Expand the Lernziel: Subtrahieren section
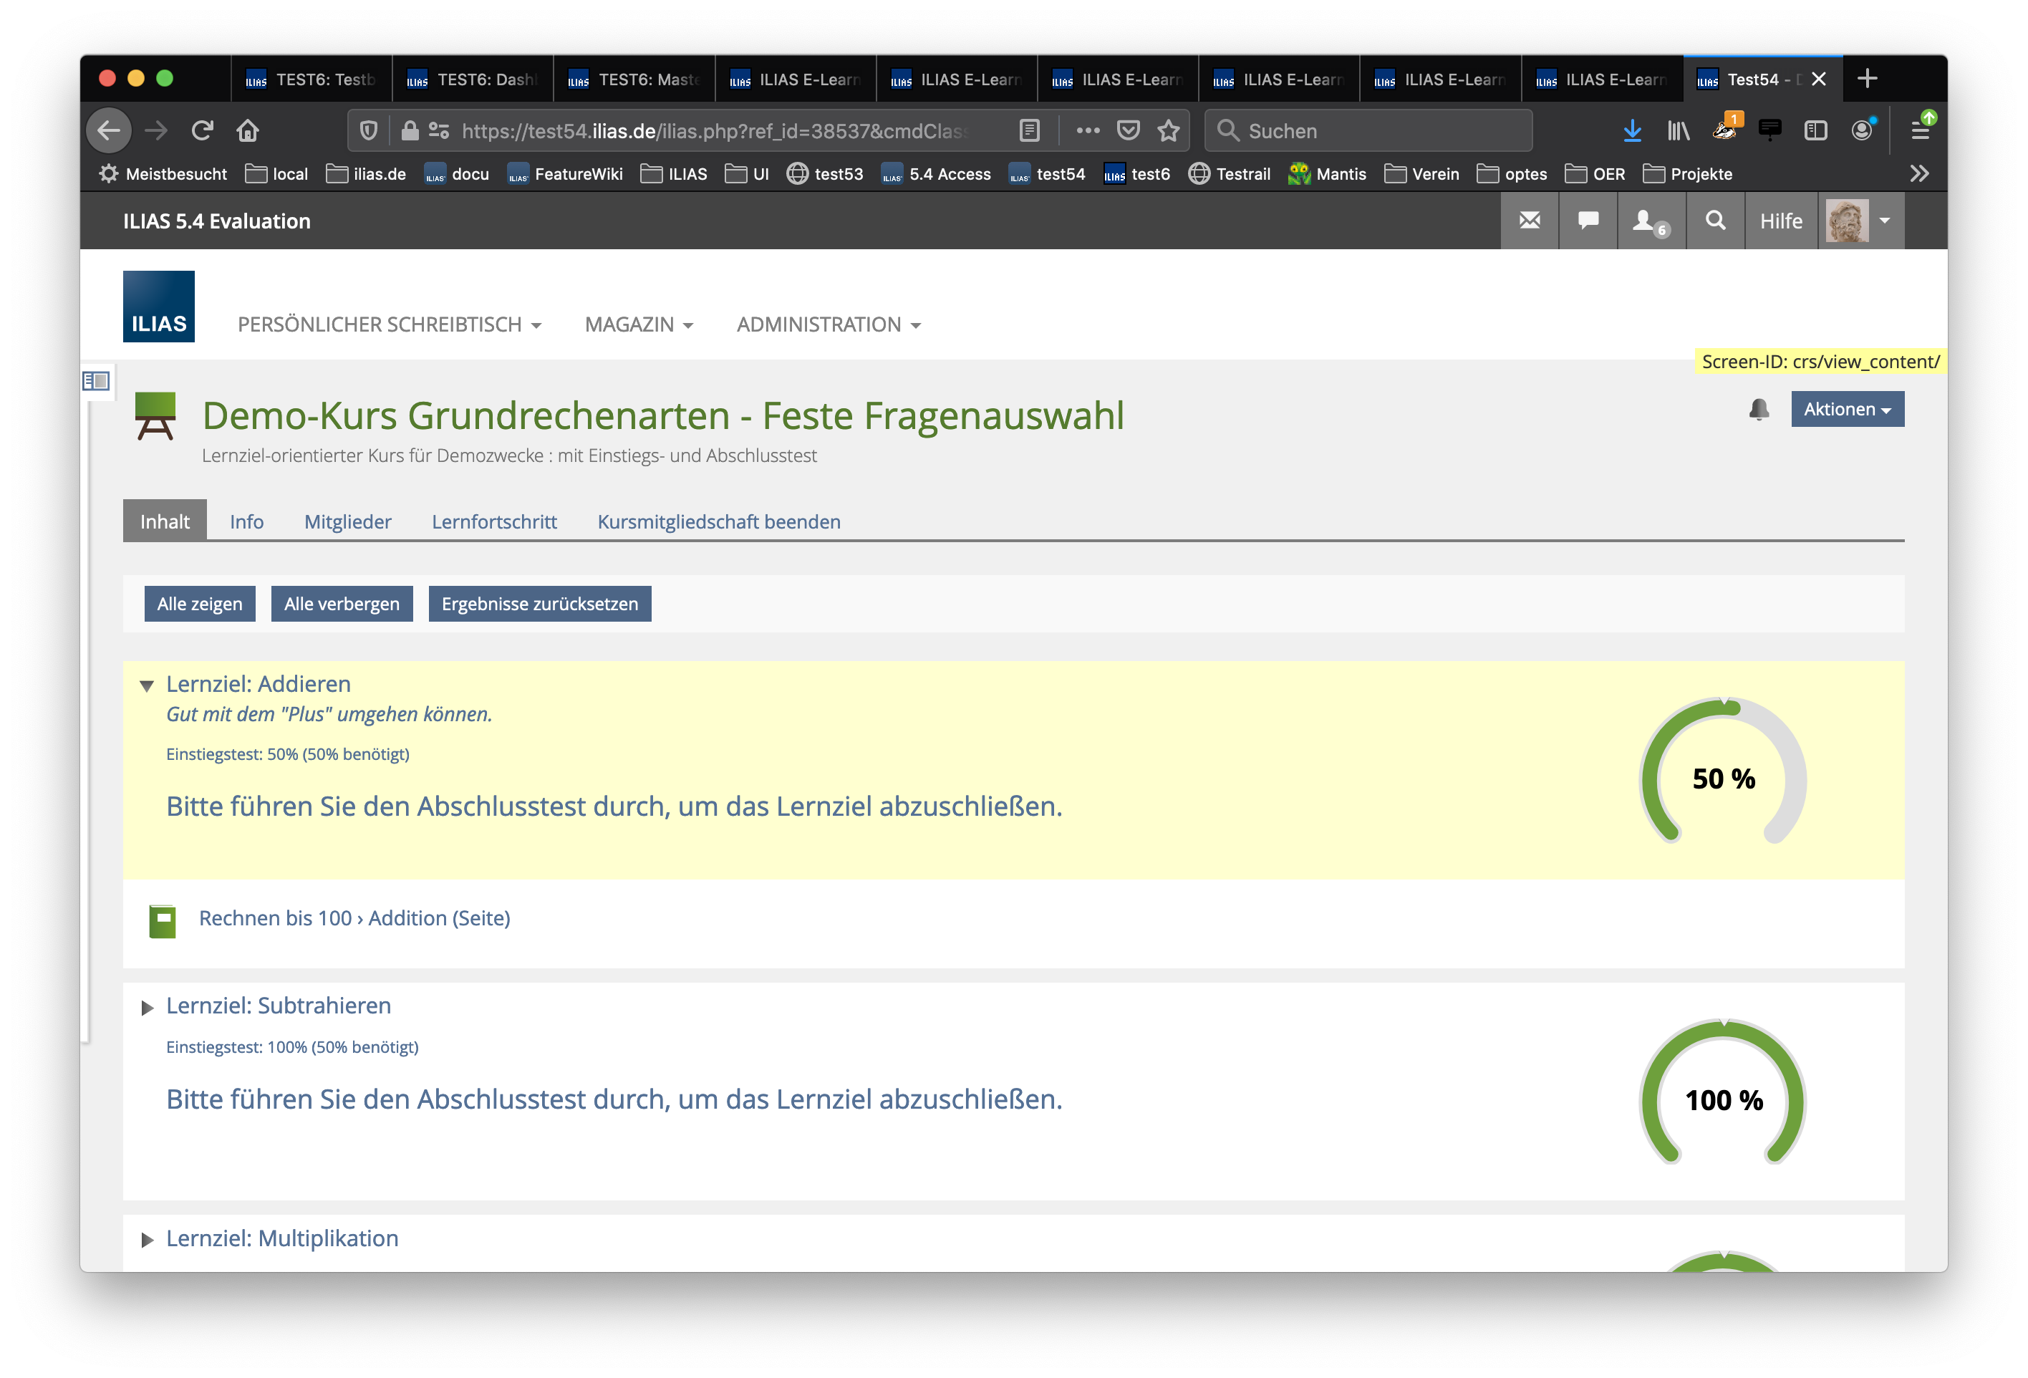Image resolution: width=2028 pixels, height=1378 pixels. tap(147, 1008)
